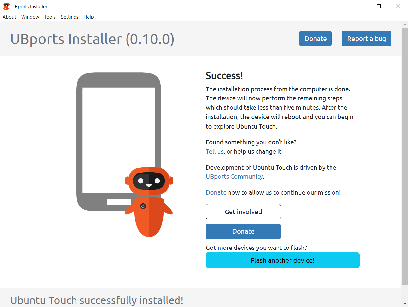This screenshot has width=408, height=307.
Task: Open the Settings menu
Action: point(70,17)
